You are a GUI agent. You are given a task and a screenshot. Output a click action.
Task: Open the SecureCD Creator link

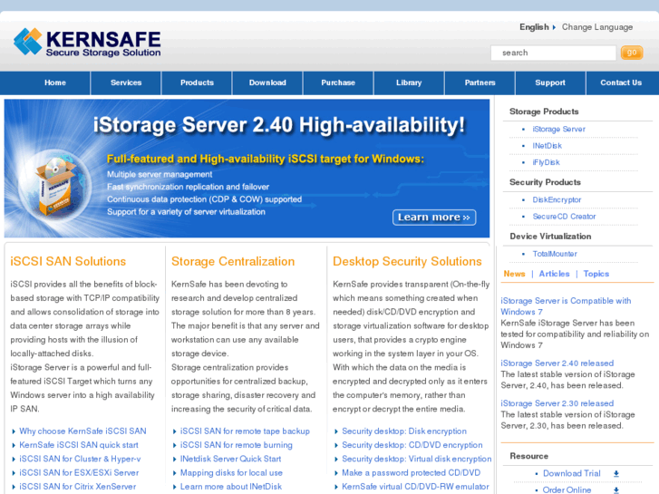tap(564, 217)
